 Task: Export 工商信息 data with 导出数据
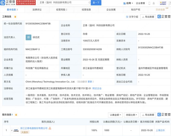148,17
